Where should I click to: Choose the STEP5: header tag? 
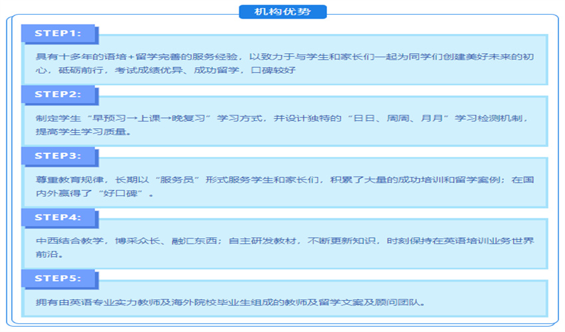pyautogui.click(x=58, y=278)
